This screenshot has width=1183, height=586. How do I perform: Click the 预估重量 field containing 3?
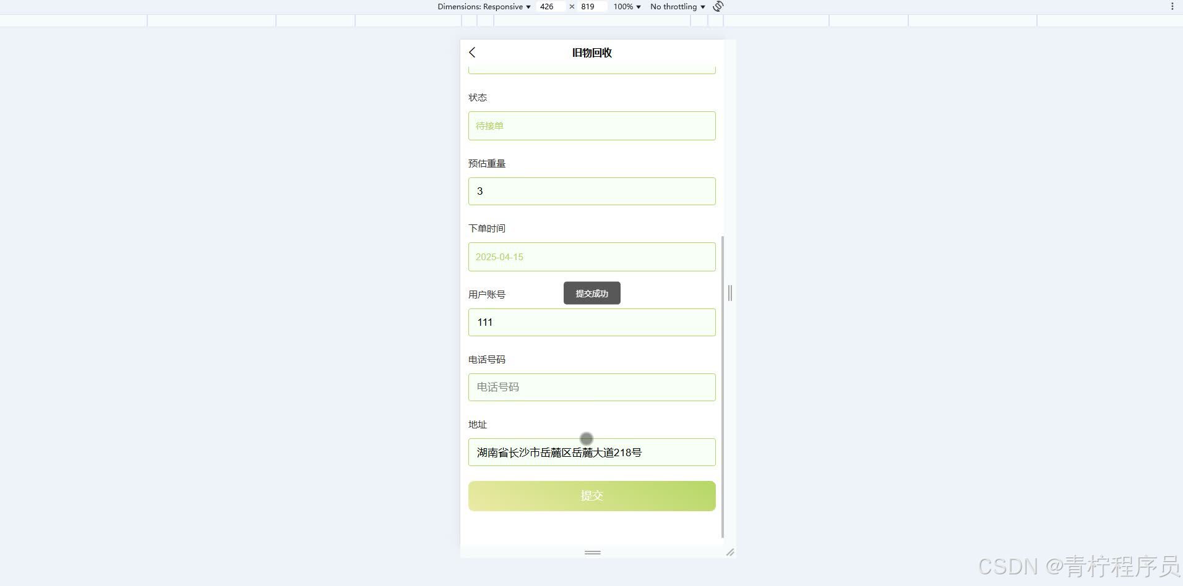tap(591, 191)
